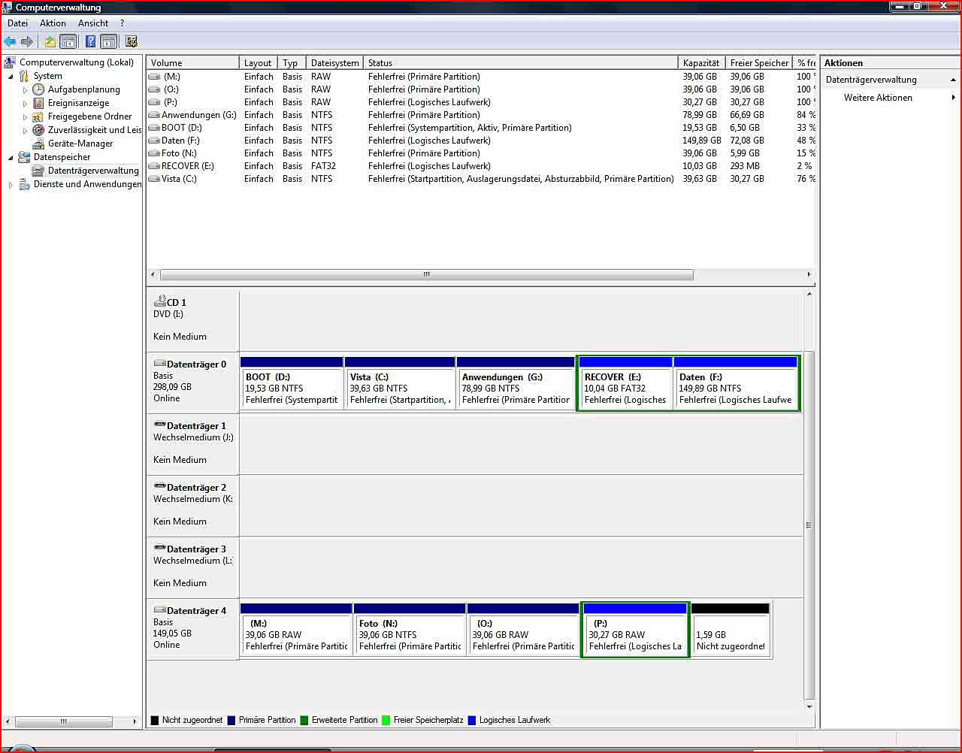The height and width of the screenshot is (753, 962).
Task: Click the Forward arrow in the toolbar
Action: pos(27,42)
